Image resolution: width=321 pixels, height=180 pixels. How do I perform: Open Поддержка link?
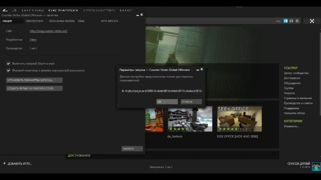291,108
